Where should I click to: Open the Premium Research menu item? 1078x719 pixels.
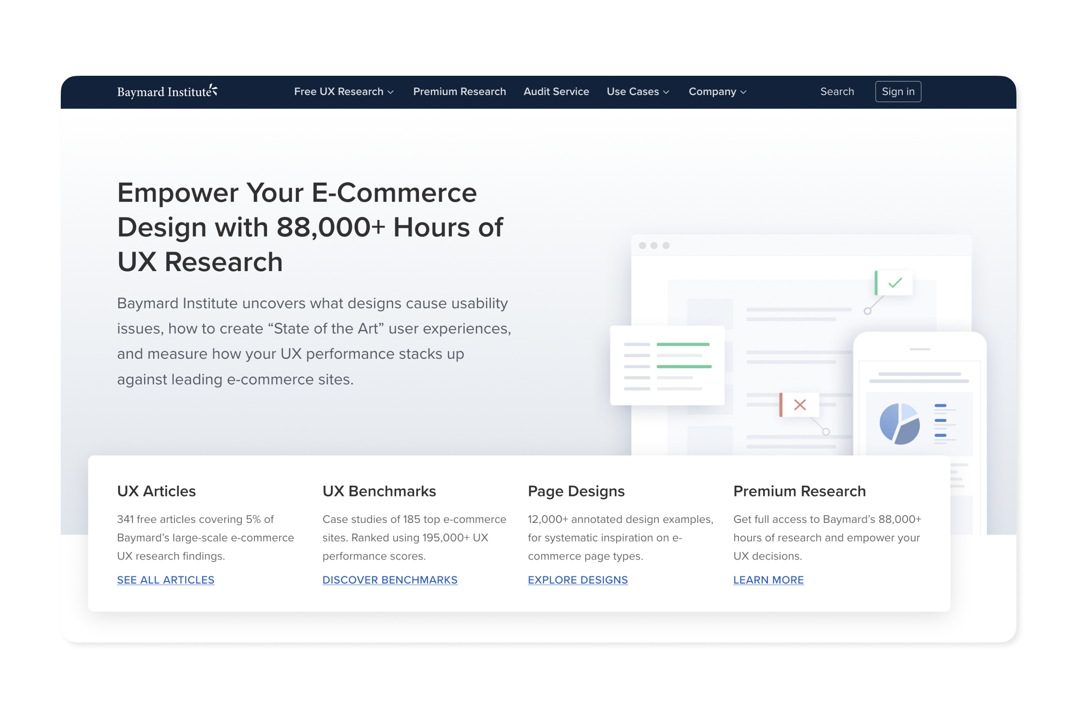pyautogui.click(x=459, y=91)
